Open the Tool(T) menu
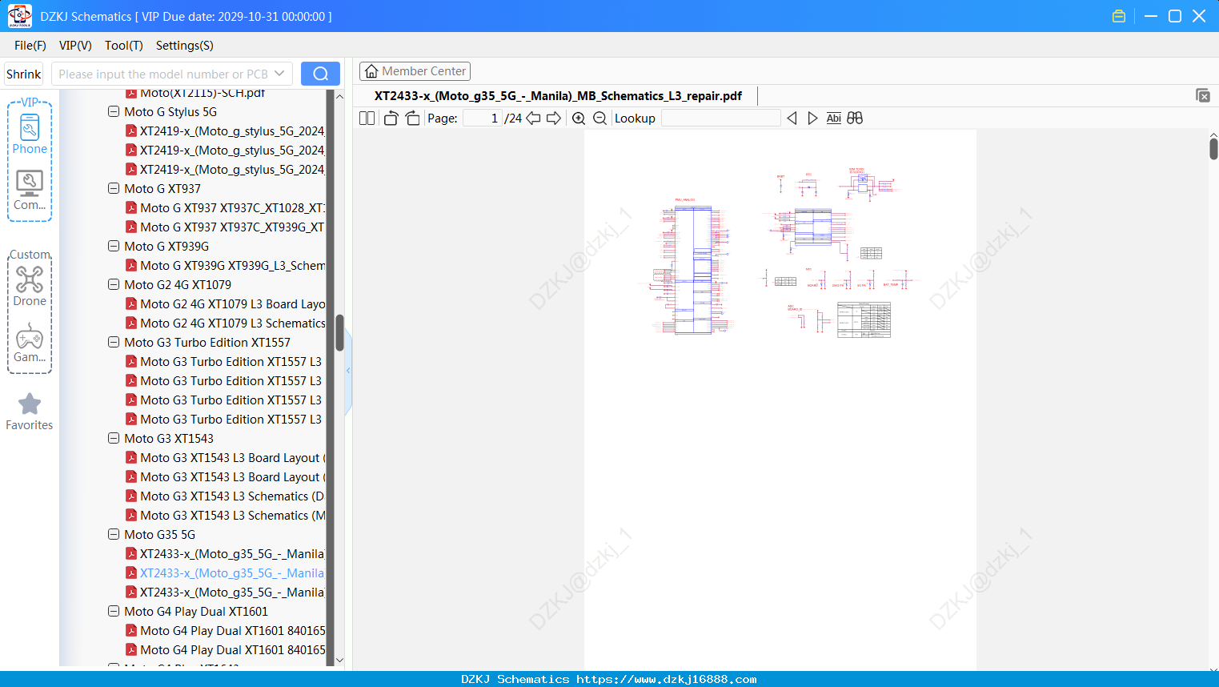 coord(123,46)
